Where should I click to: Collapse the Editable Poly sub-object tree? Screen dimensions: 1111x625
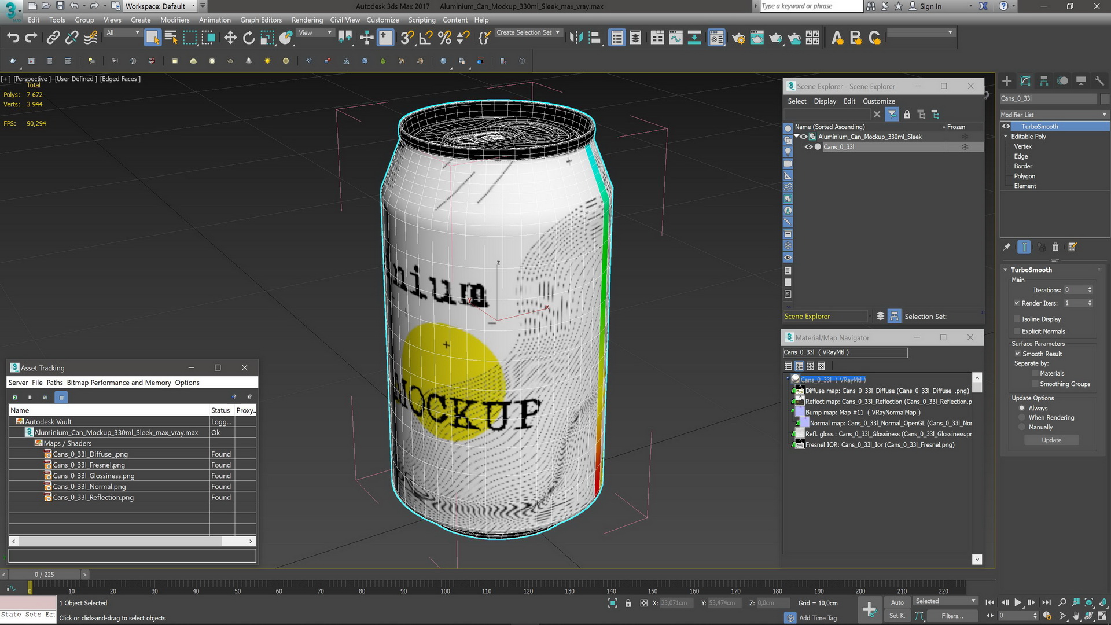(1006, 137)
